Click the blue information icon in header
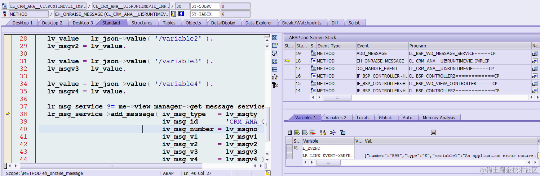The height and width of the screenshot is (176, 540). [181, 14]
